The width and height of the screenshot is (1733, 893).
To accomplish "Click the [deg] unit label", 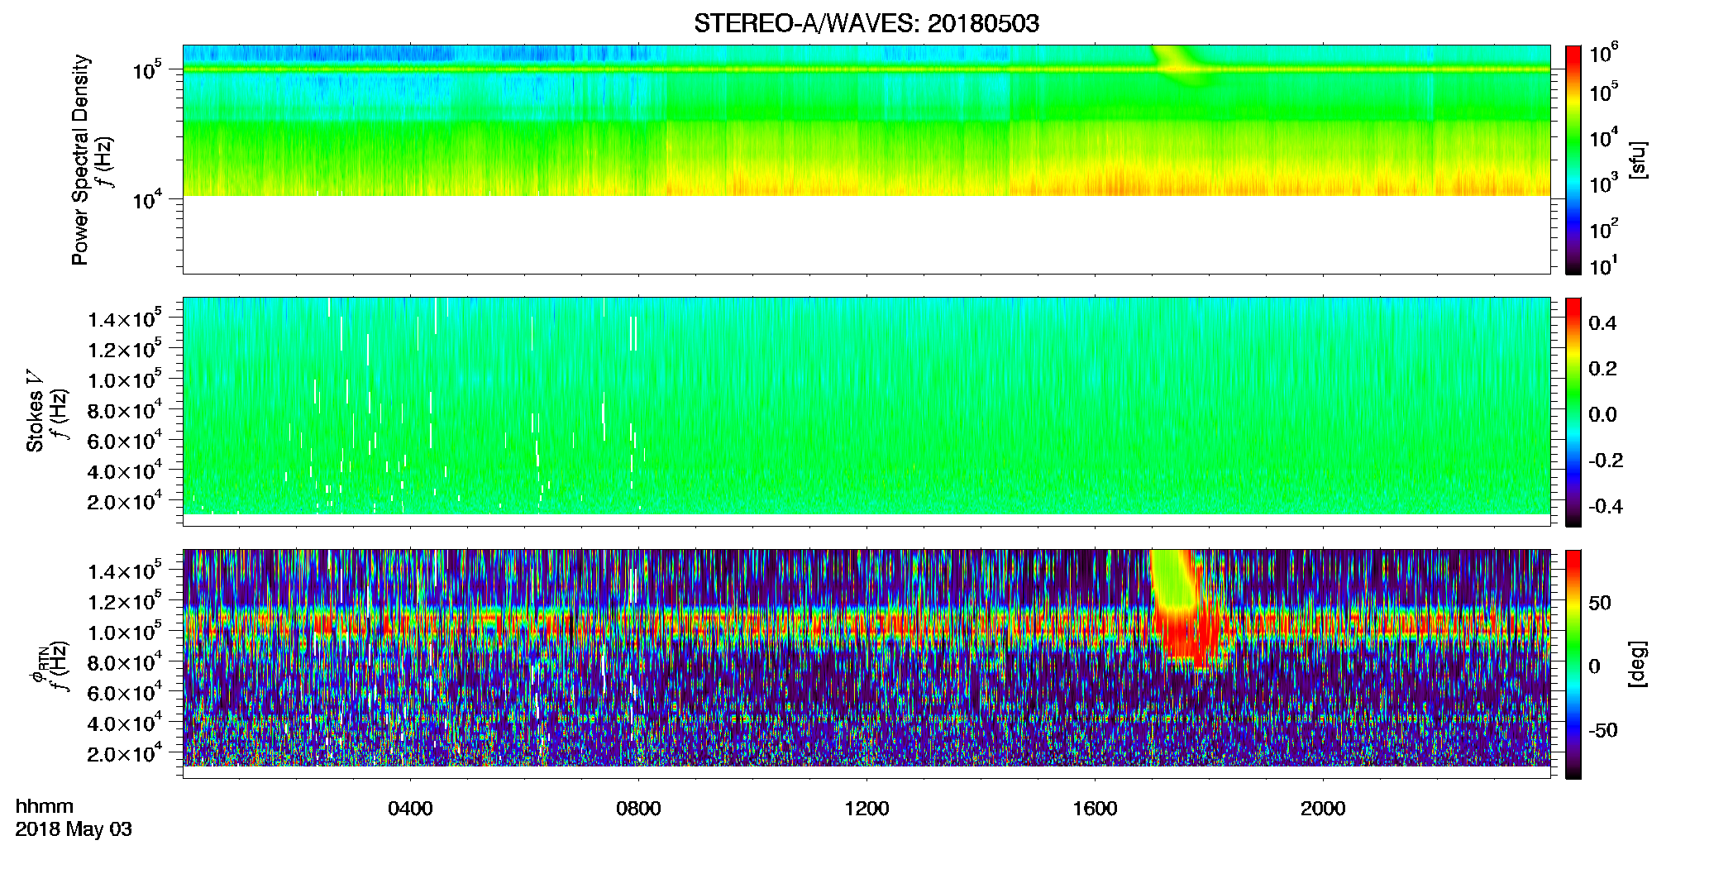I will click(1638, 664).
